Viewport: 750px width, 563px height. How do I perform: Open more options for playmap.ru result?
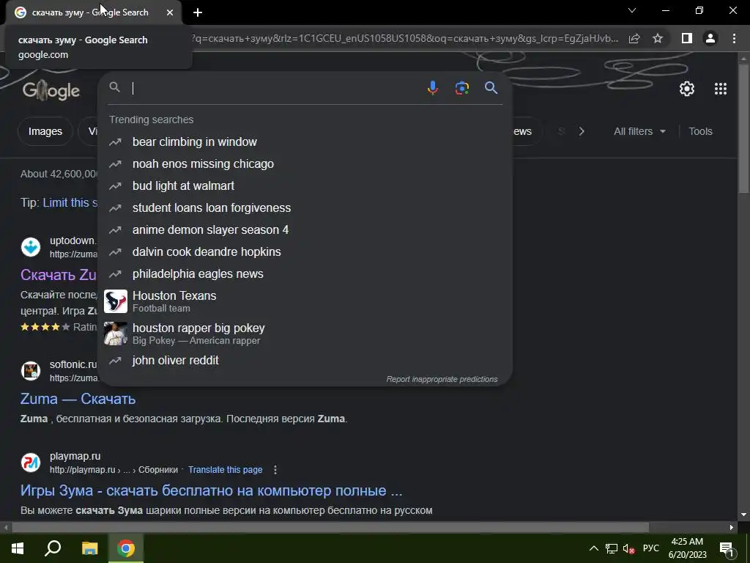(x=275, y=470)
